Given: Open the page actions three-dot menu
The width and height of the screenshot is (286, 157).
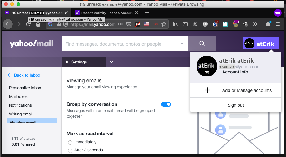Looking at the screenshot, I should coord(120,24).
